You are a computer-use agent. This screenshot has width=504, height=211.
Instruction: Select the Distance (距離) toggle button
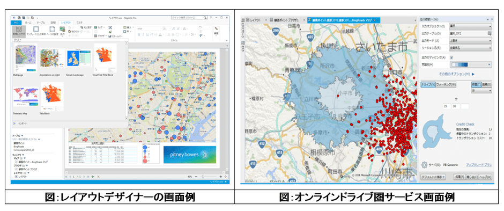point(487,84)
